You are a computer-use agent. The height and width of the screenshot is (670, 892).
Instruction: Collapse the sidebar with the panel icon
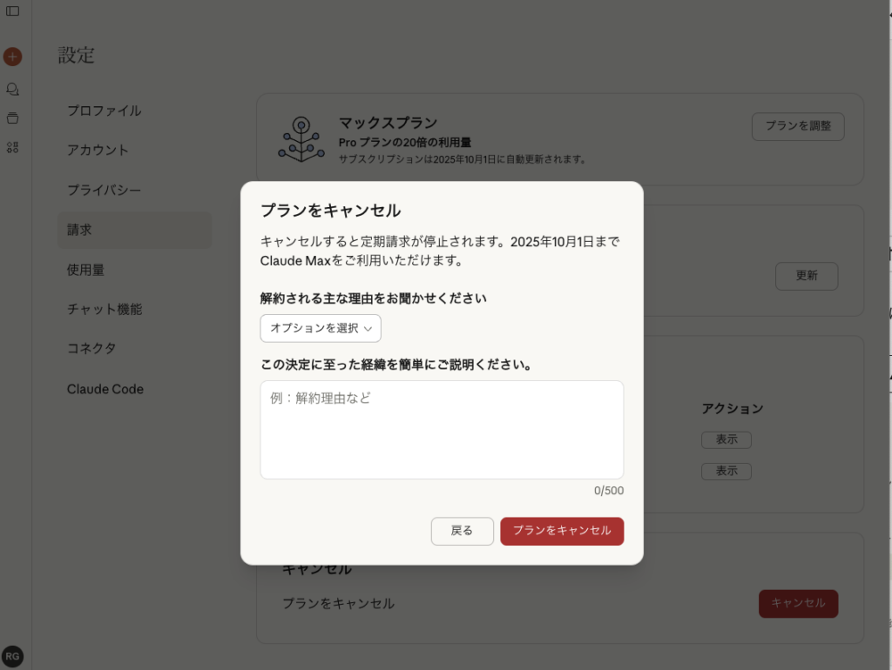coord(12,12)
